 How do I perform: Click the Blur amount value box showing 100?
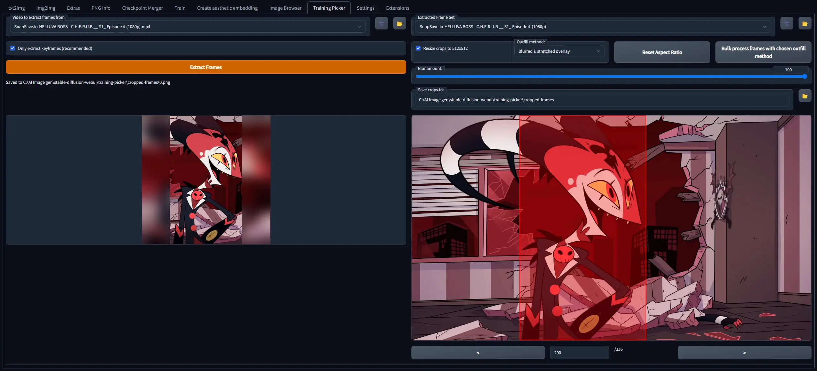click(x=790, y=70)
